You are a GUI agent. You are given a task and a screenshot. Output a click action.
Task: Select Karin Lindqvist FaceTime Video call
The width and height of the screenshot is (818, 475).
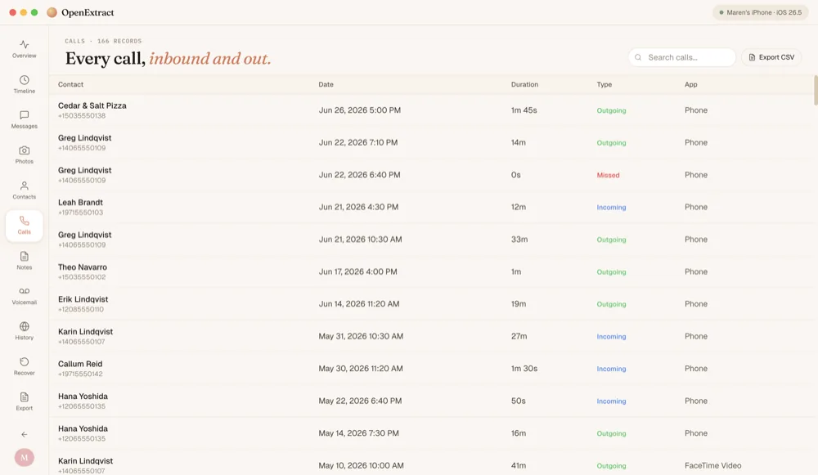pos(431,463)
